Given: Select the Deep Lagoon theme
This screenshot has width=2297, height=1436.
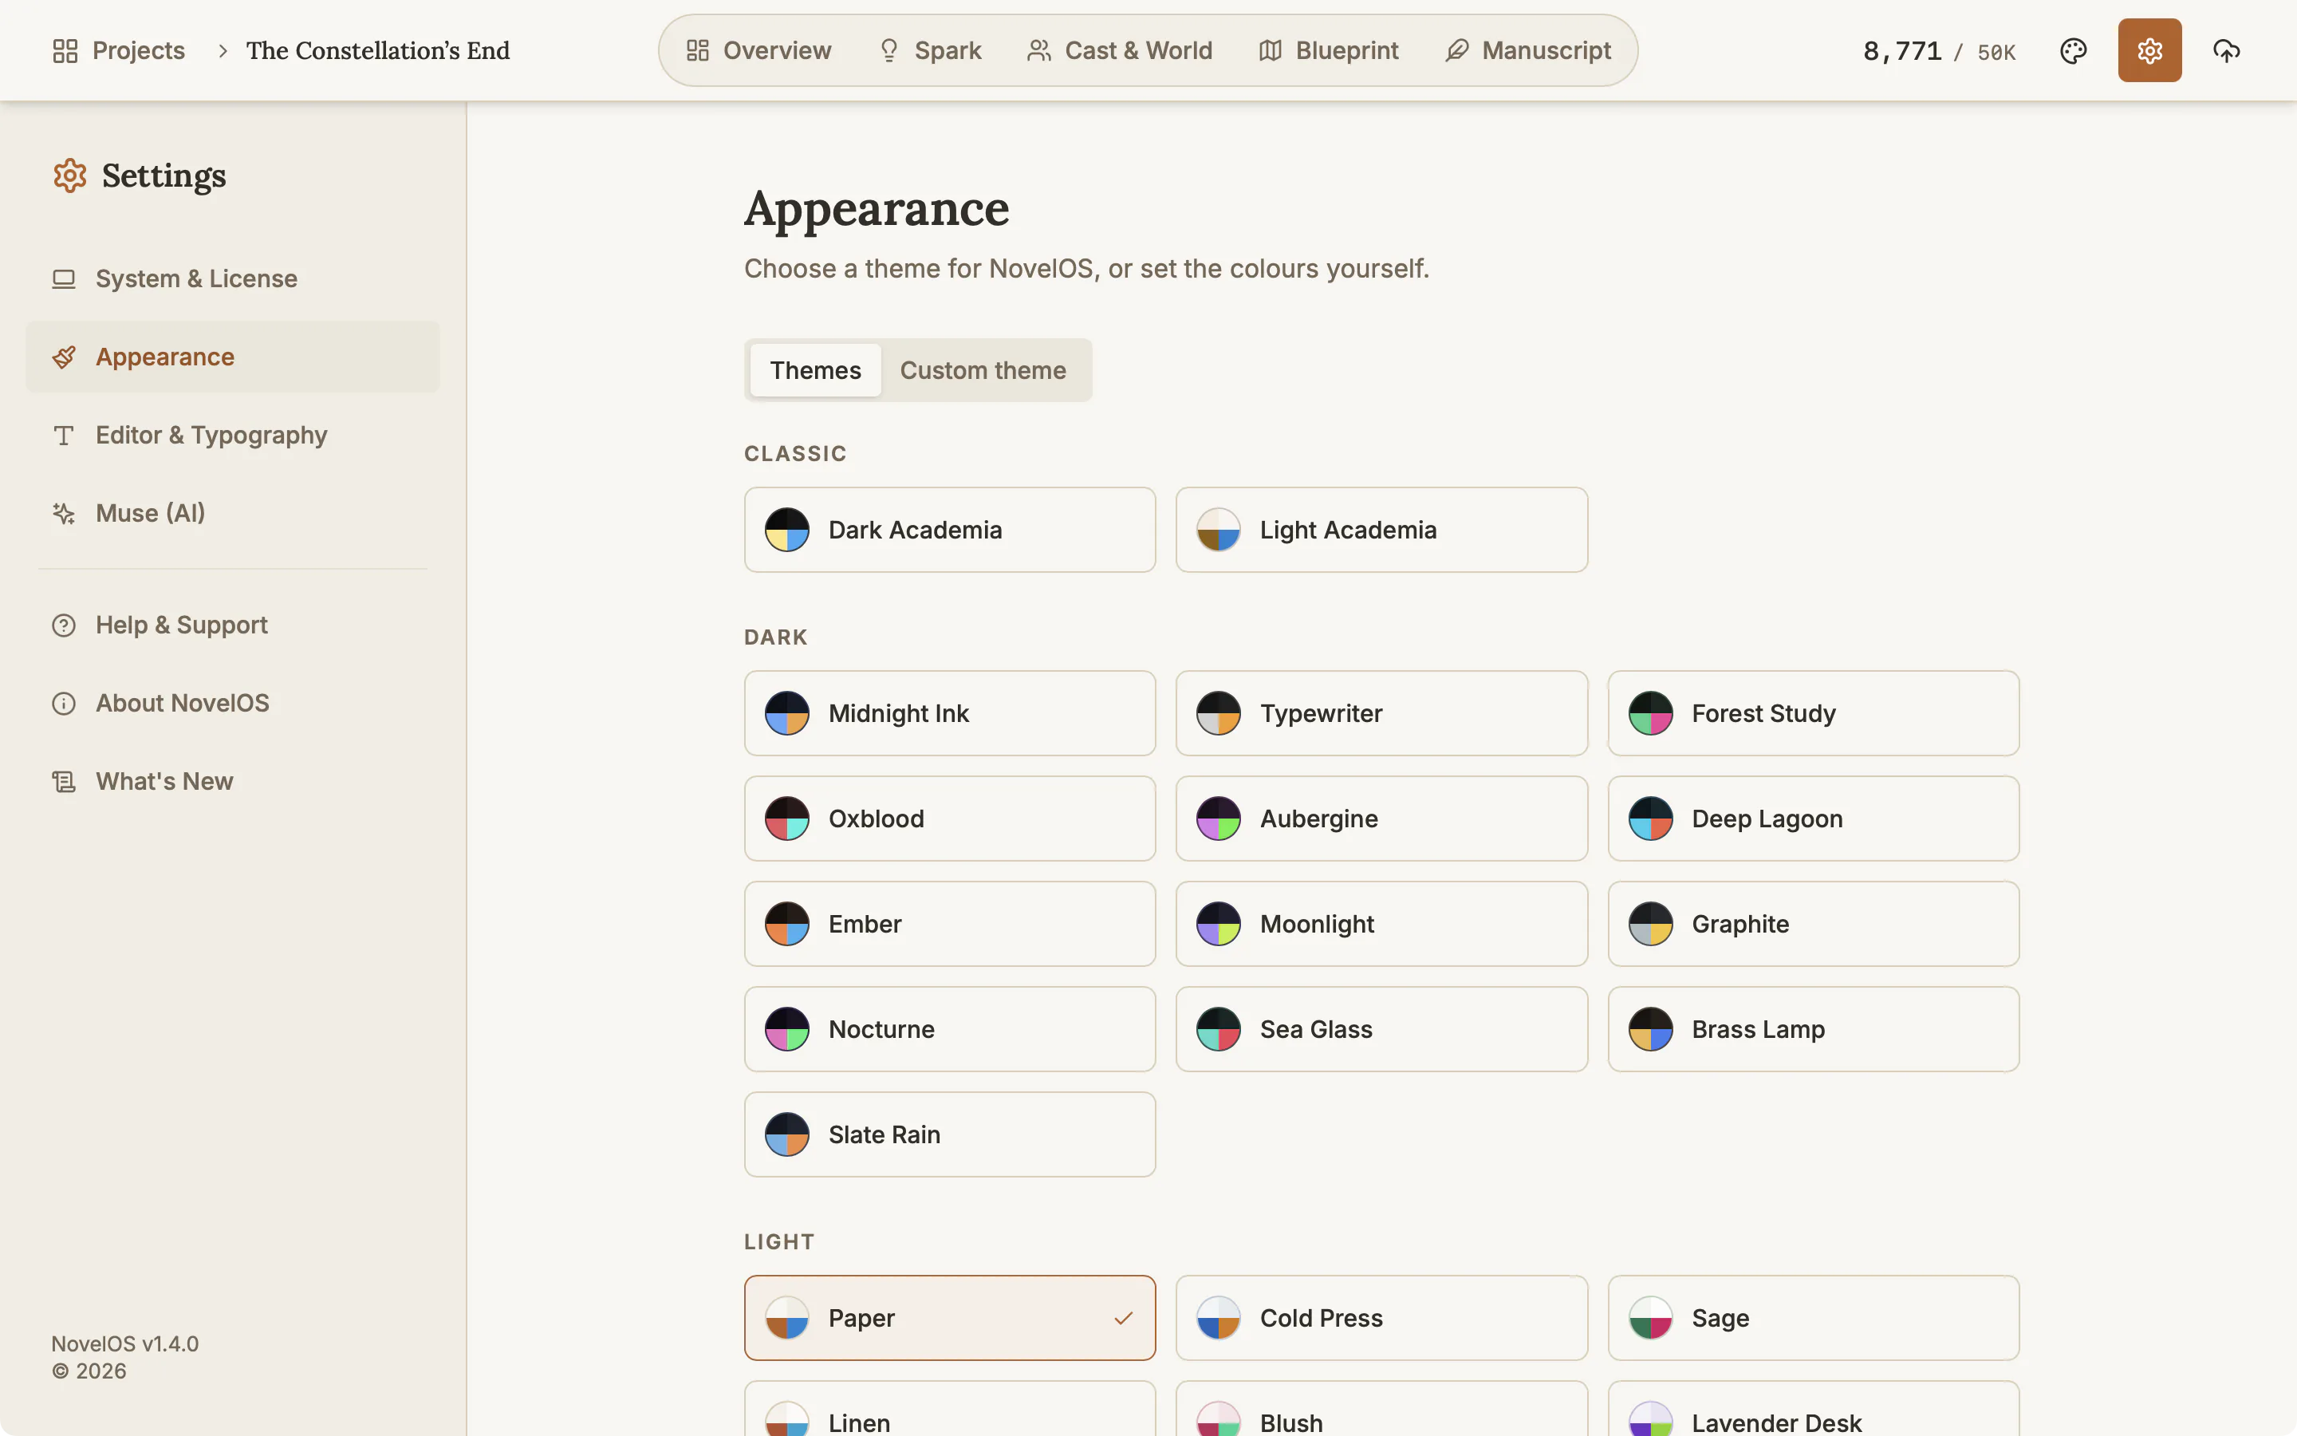Looking at the screenshot, I should (x=1813, y=819).
